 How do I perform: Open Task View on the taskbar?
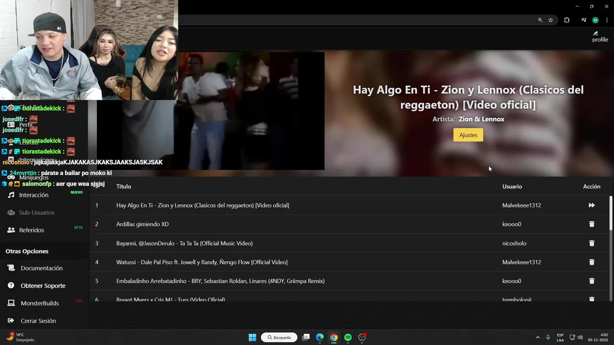(306, 337)
